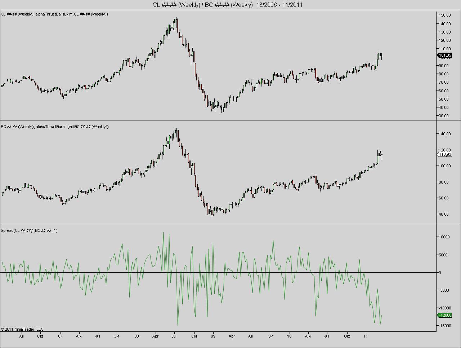
Task: Click the 30,00 price axis label
Action: click(x=444, y=116)
